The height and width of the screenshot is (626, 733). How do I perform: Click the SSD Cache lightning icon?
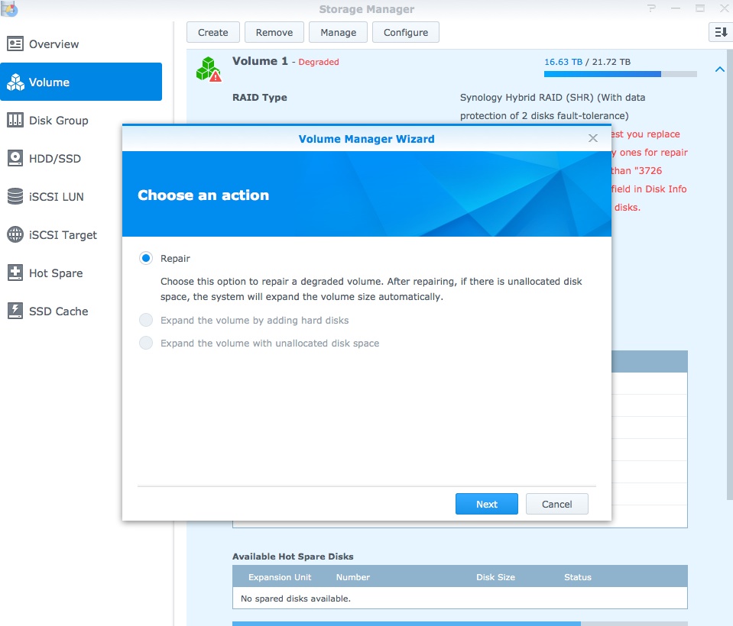15,311
